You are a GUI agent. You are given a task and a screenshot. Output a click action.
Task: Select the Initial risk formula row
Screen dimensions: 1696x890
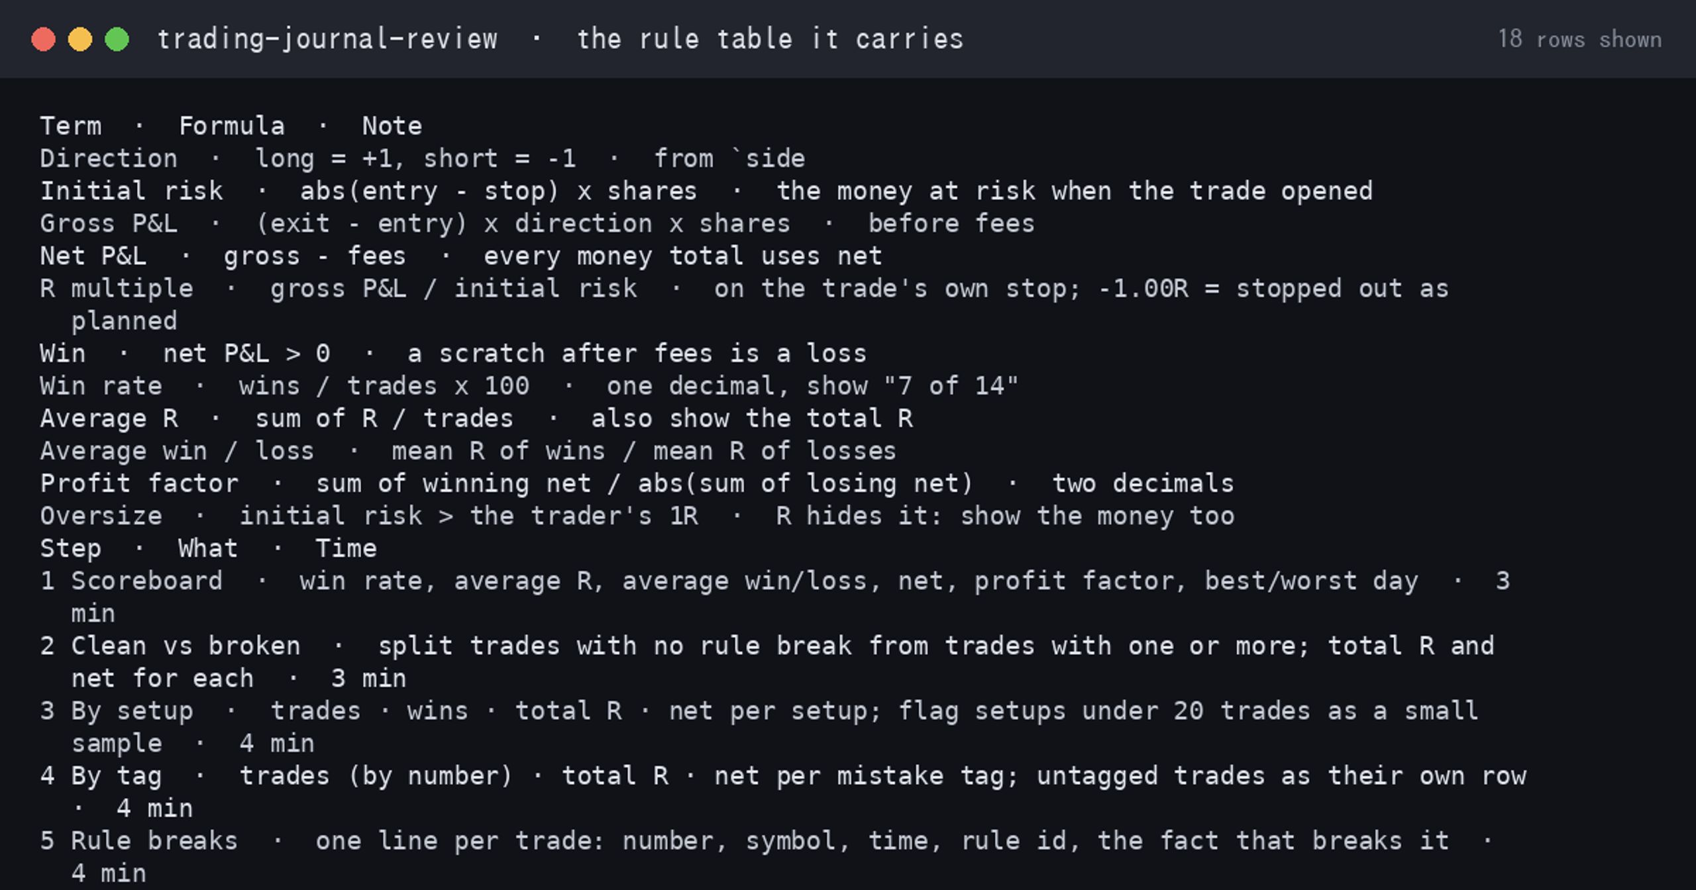click(x=706, y=191)
